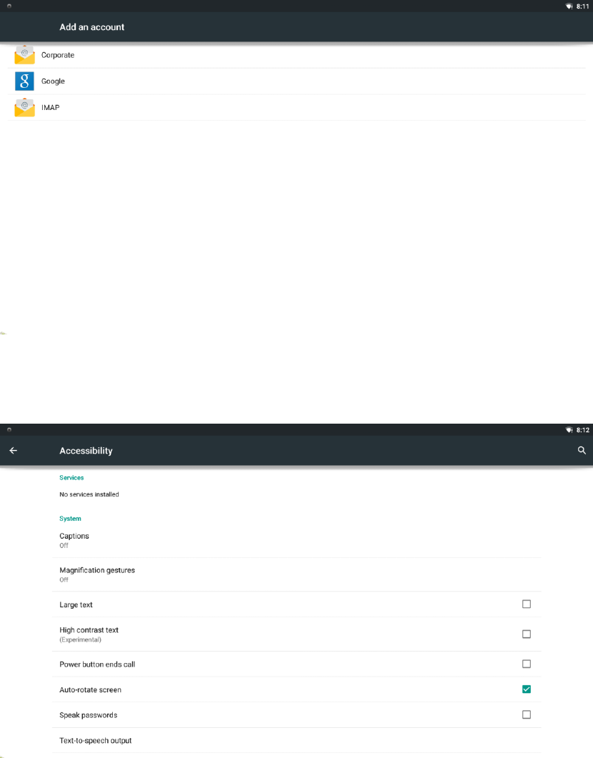Go back using the Accessibility back arrow
593x758 pixels.
pos(13,451)
